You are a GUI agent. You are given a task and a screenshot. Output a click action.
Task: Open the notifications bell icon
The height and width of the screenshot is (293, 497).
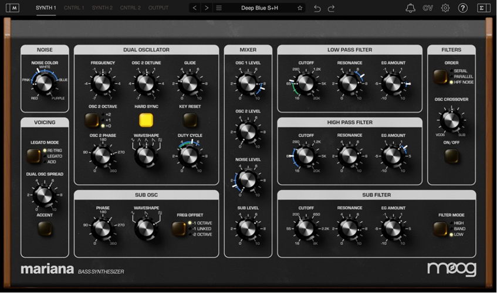411,8
